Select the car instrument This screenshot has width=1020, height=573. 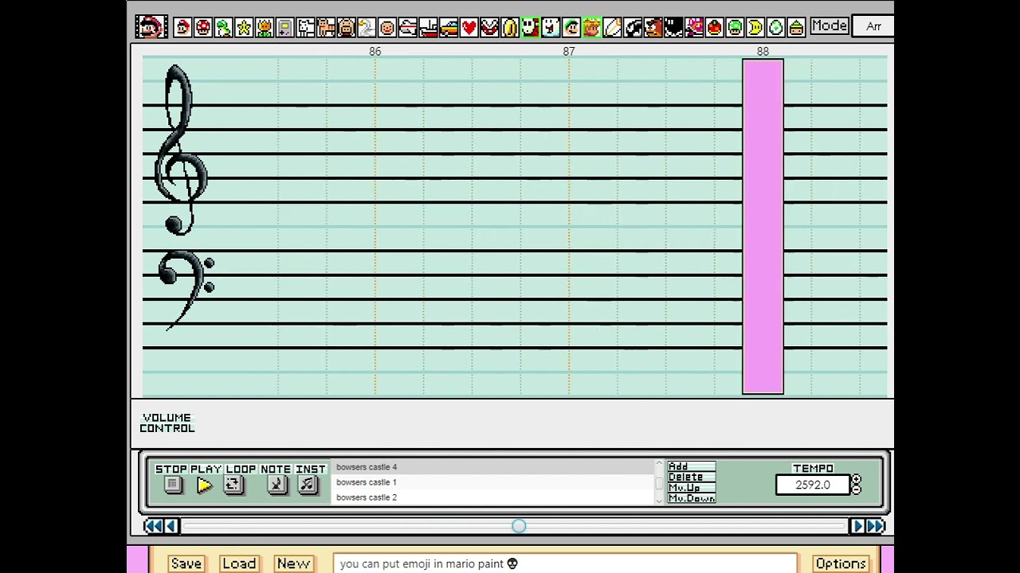(x=449, y=28)
